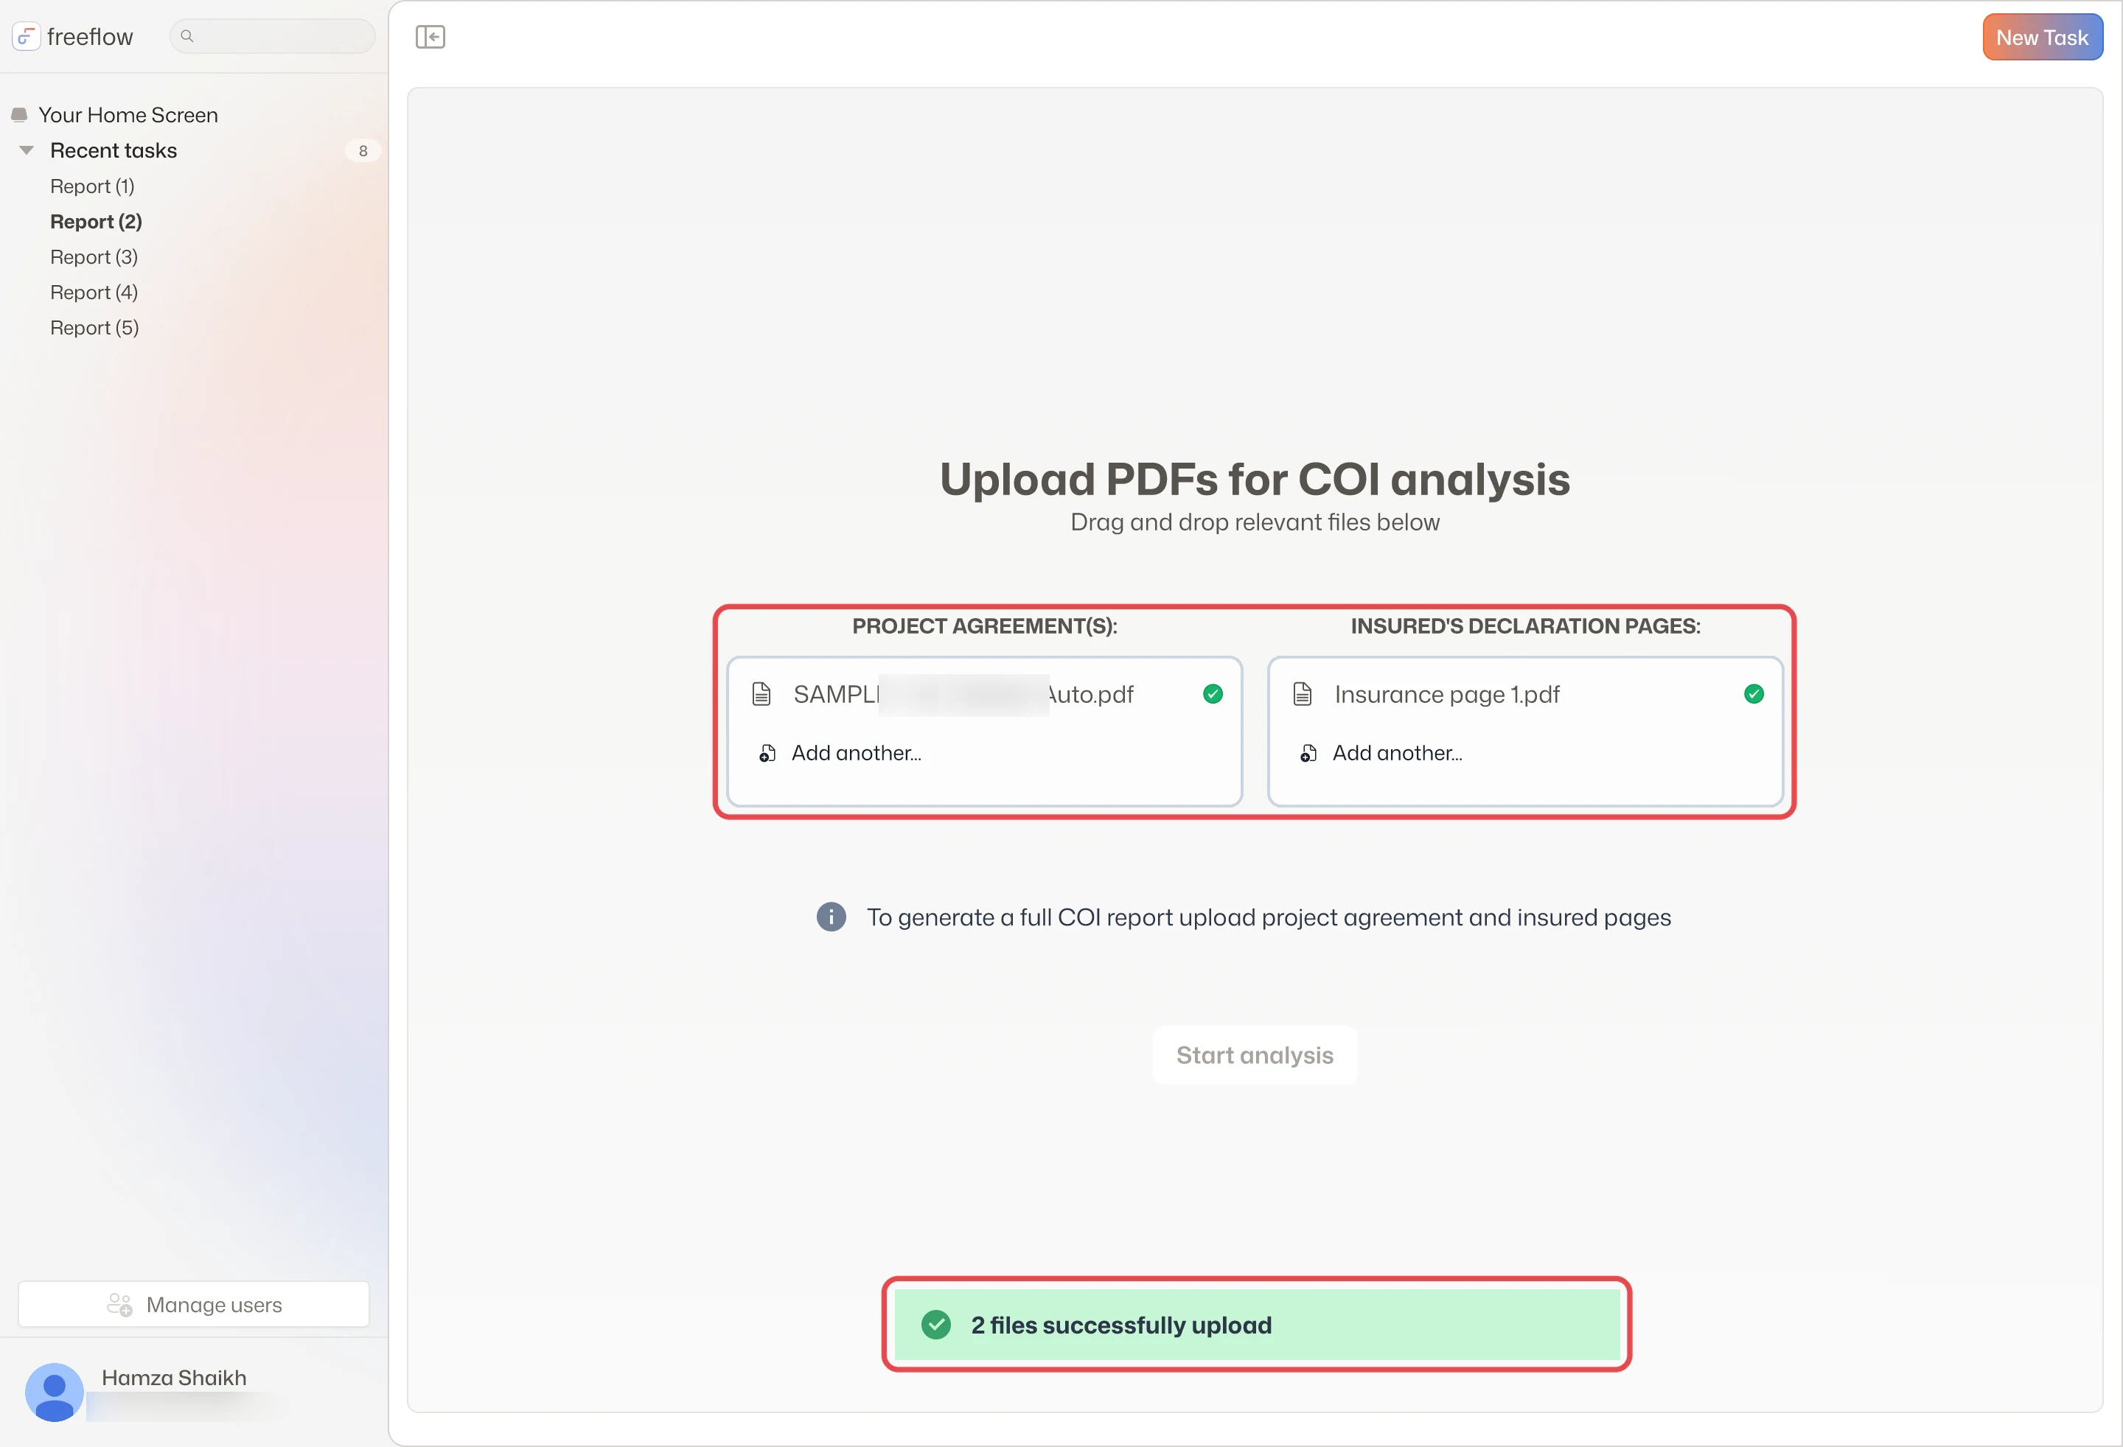Click green checkmark next to Insurance page 1.pdf
The width and height of the screenshot is (2123, 1447).
pos(1754,694)
